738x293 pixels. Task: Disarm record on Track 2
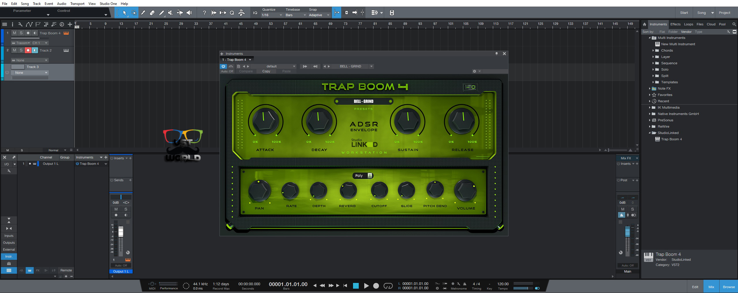(x=28, y=50)
